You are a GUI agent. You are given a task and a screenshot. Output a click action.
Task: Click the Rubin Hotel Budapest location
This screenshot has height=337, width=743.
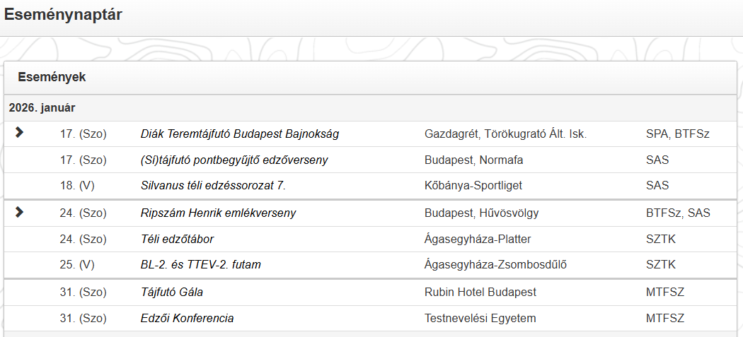[x=480, y=292]
